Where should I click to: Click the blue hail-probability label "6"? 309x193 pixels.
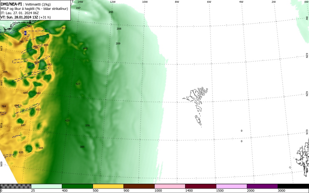[x=25, y=33]
